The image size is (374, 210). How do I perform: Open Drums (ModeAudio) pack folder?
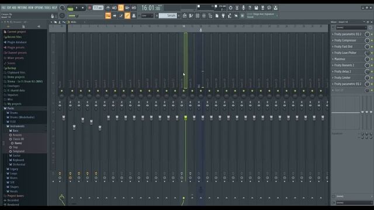point(22,117)
